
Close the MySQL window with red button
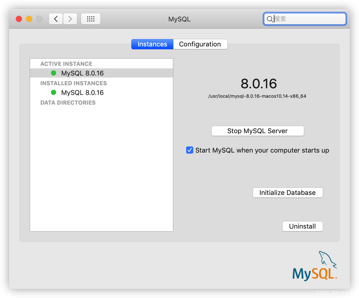pyautogui.click(x=19, y=19)
